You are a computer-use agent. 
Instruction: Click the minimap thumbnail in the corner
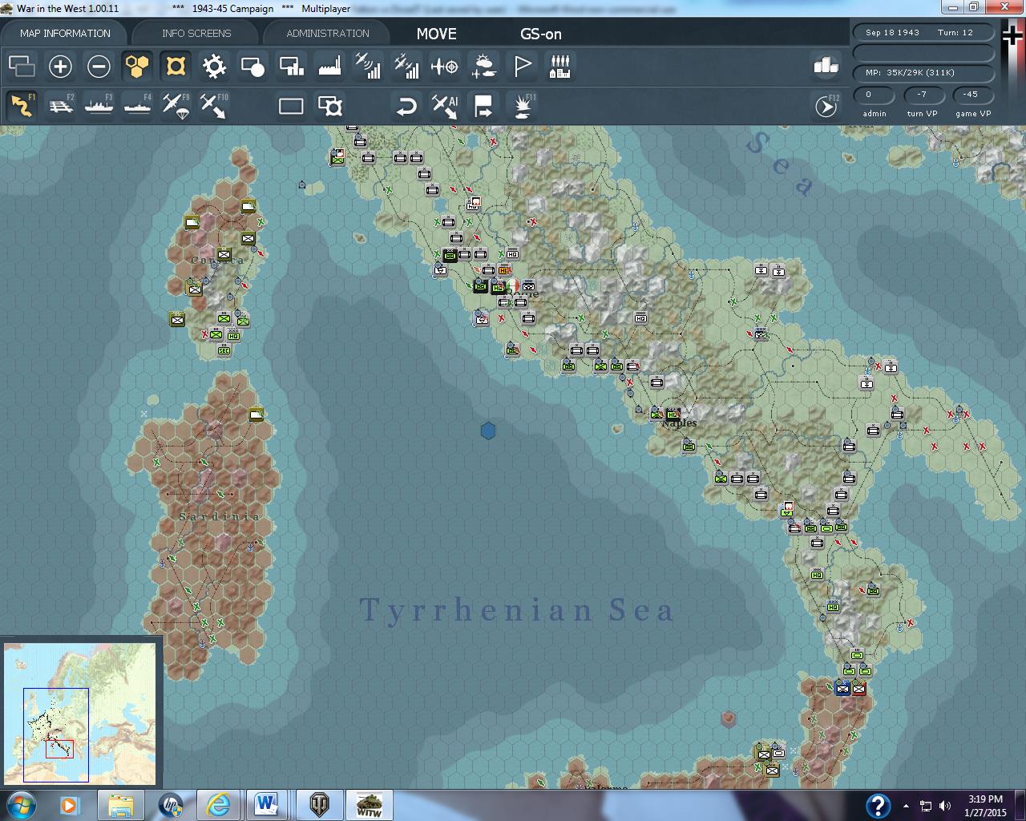coord(81,713)
